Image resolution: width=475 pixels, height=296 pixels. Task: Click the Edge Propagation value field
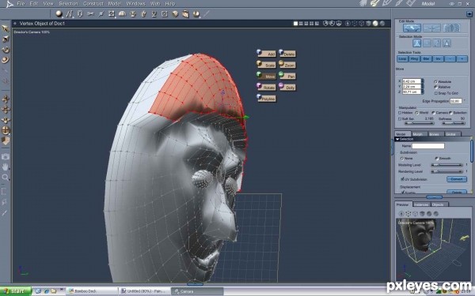(456, 101)
